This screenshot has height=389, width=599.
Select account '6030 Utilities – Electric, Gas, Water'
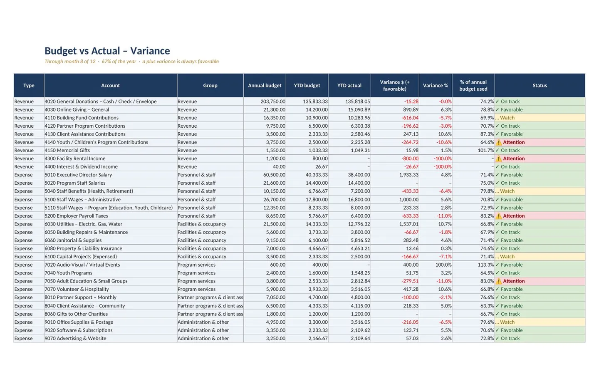click(110, 224)
